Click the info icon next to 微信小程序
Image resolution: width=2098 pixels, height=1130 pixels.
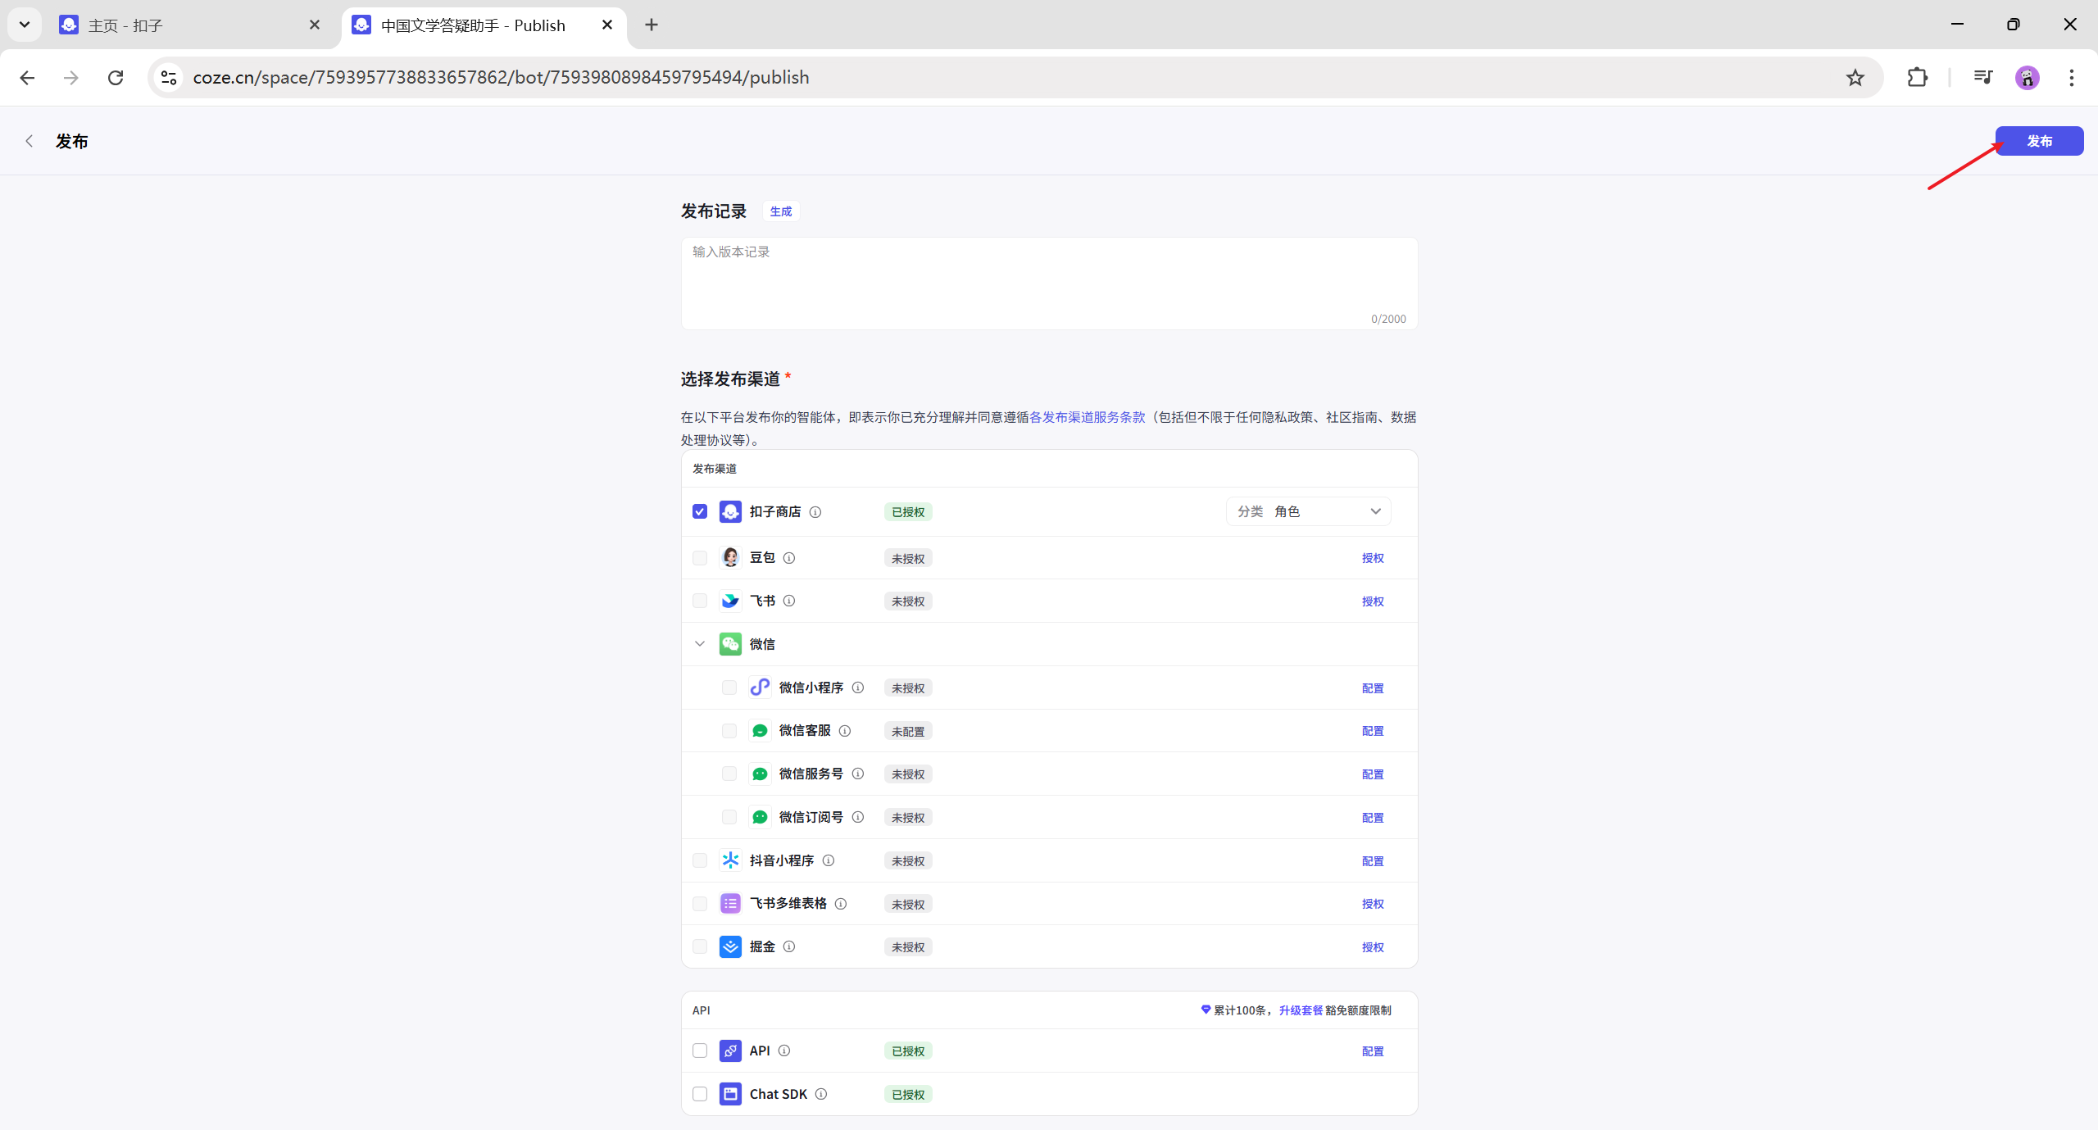coord(857,688)
